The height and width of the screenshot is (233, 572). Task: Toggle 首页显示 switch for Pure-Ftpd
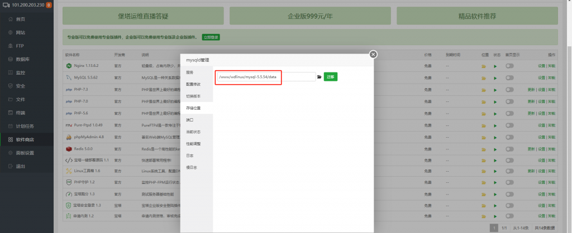[x=509, y=125]
